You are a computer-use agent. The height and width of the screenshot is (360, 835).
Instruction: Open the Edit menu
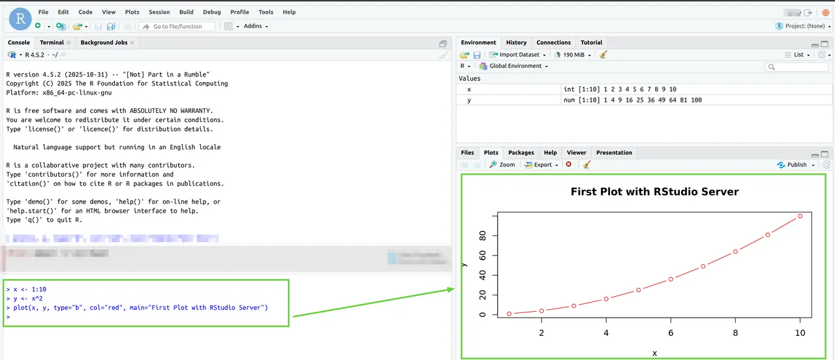[x=63, y=12]
